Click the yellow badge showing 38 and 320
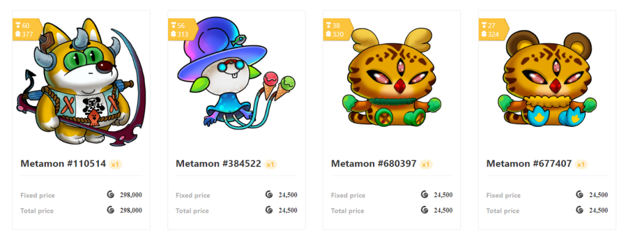 coord(337,30)
